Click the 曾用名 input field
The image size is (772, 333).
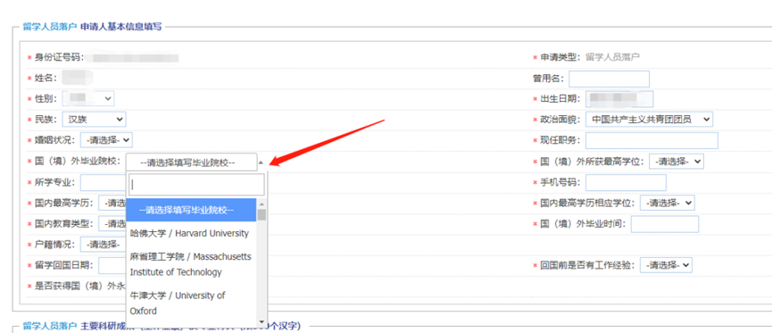(x=609, y=79)
